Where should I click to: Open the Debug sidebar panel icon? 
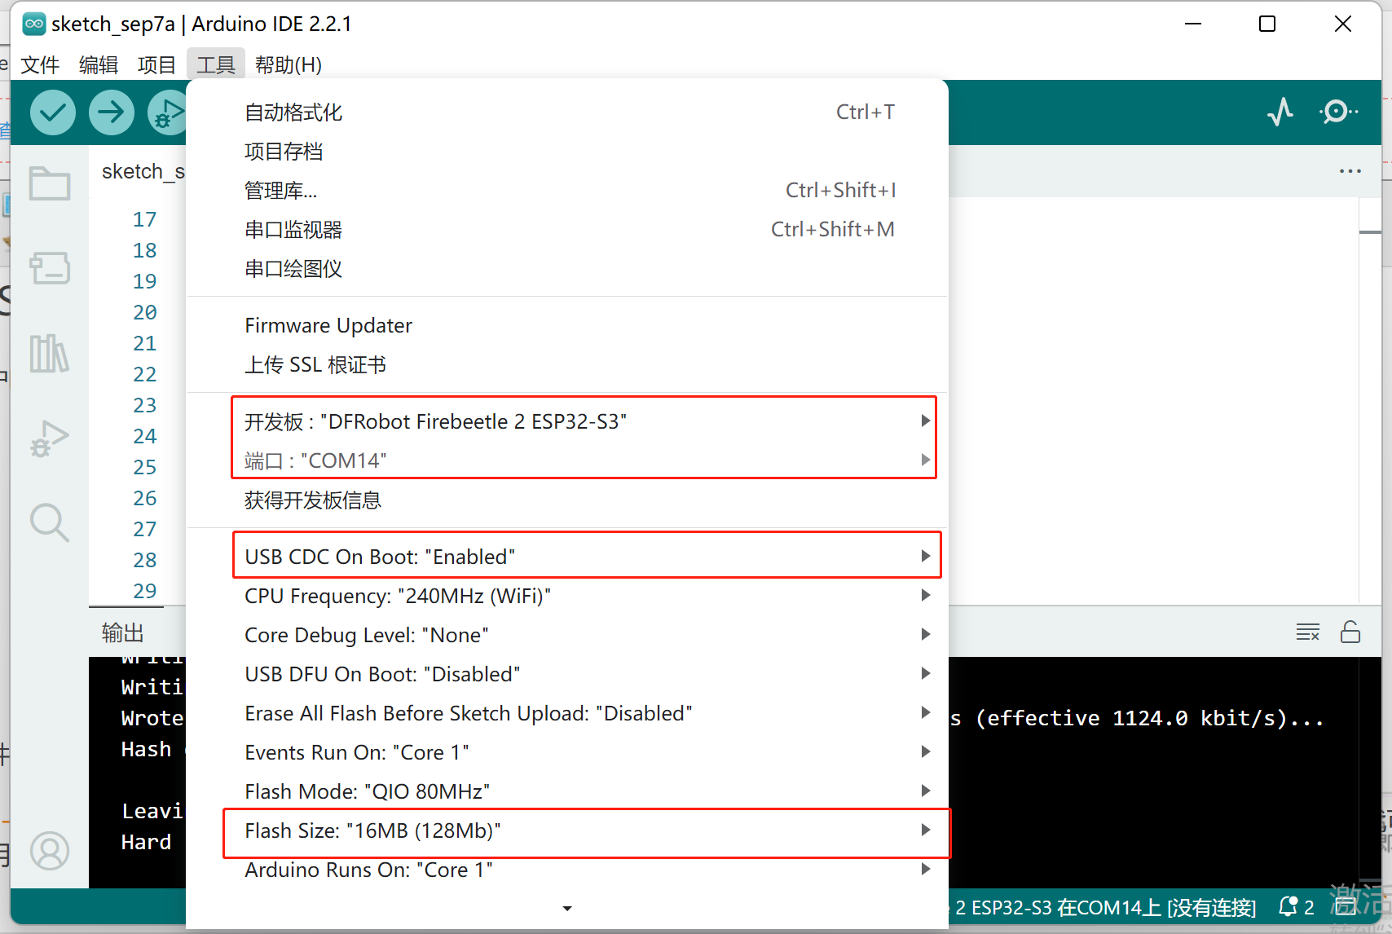[50, 438]
